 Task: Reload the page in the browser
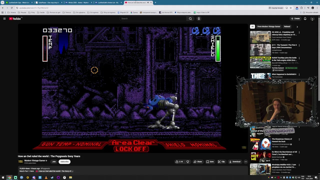(11, 8)
